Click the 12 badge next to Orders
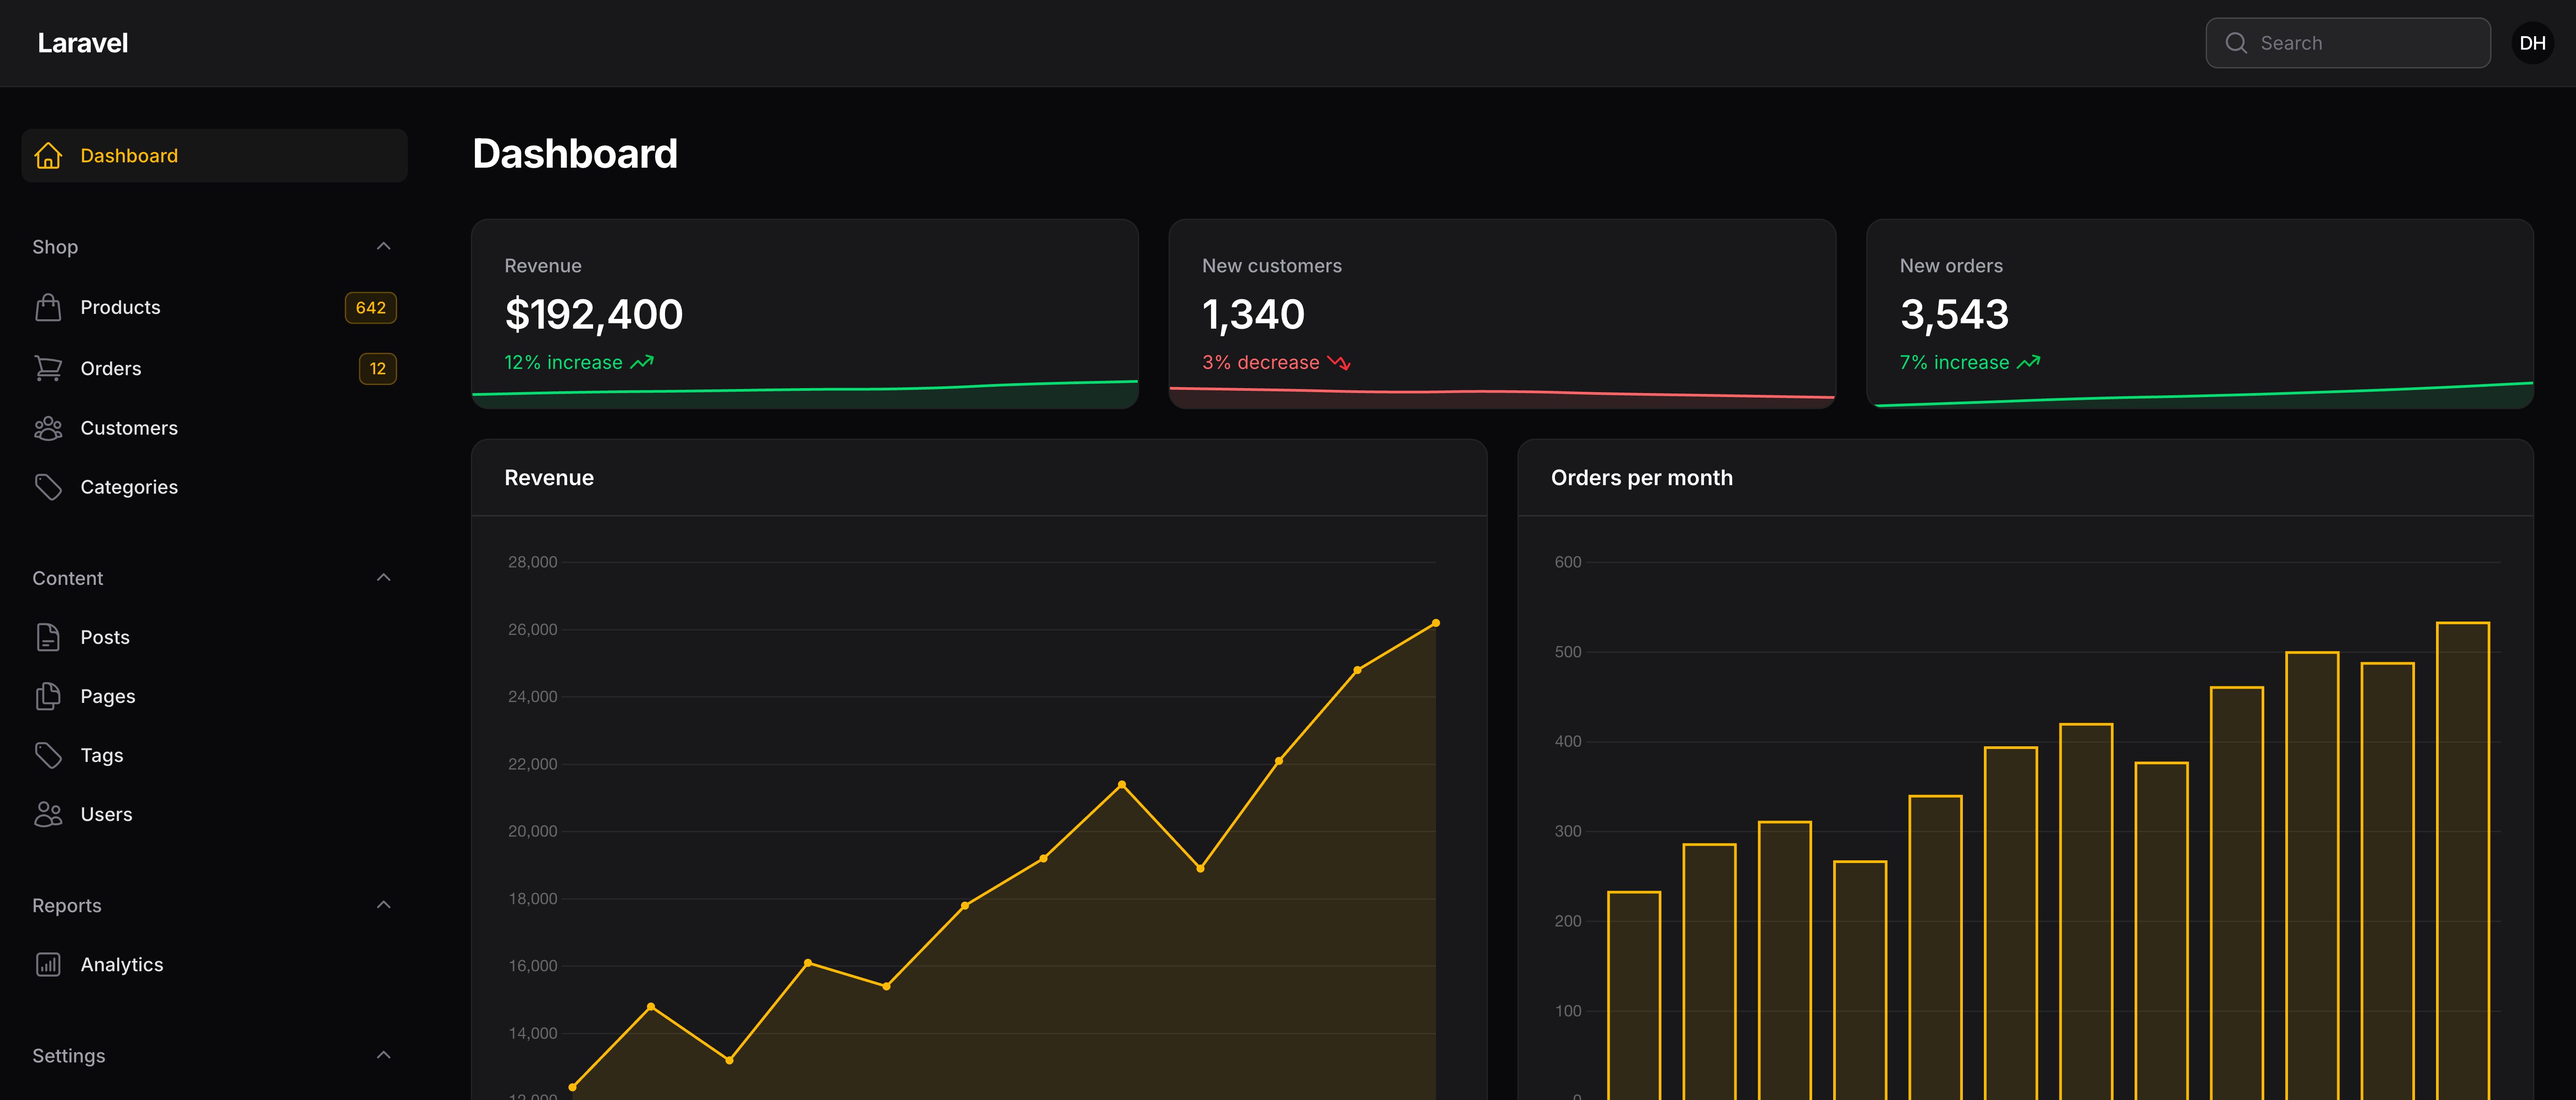The width and height of the screenshot is (2576, 1100). click(x=378, y=369)
